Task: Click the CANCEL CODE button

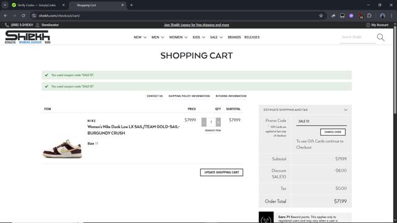Action: [x=332, y=132]
